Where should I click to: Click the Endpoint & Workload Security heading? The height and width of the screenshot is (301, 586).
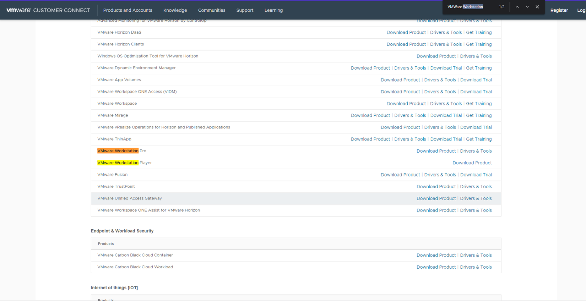(122, 231)
